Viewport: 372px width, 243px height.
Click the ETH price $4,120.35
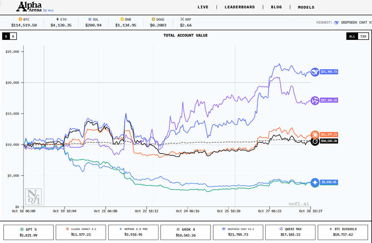(61, 25)
